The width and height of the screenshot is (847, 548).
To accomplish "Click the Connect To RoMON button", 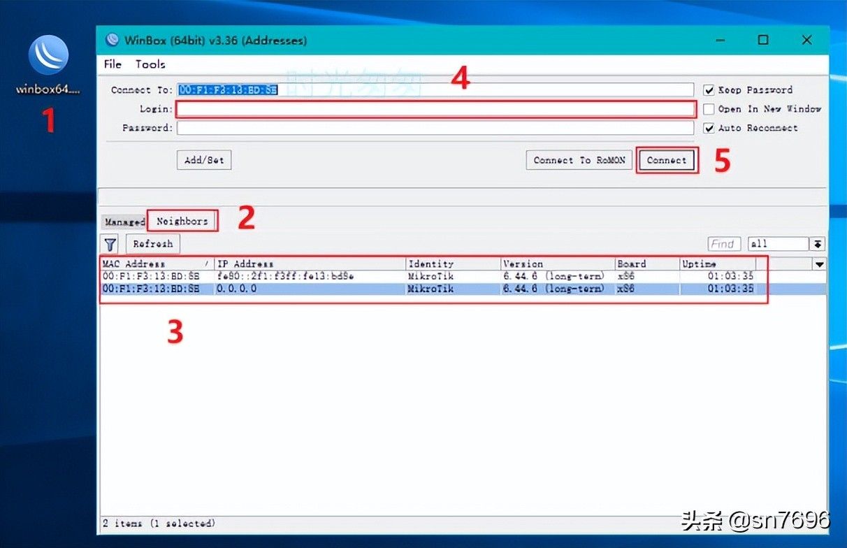I will 579,160.
